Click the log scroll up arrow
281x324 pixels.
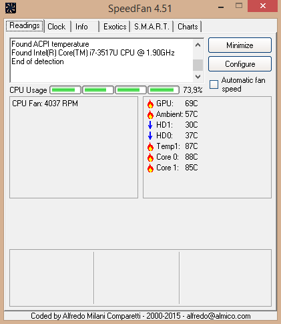[198, 45]
